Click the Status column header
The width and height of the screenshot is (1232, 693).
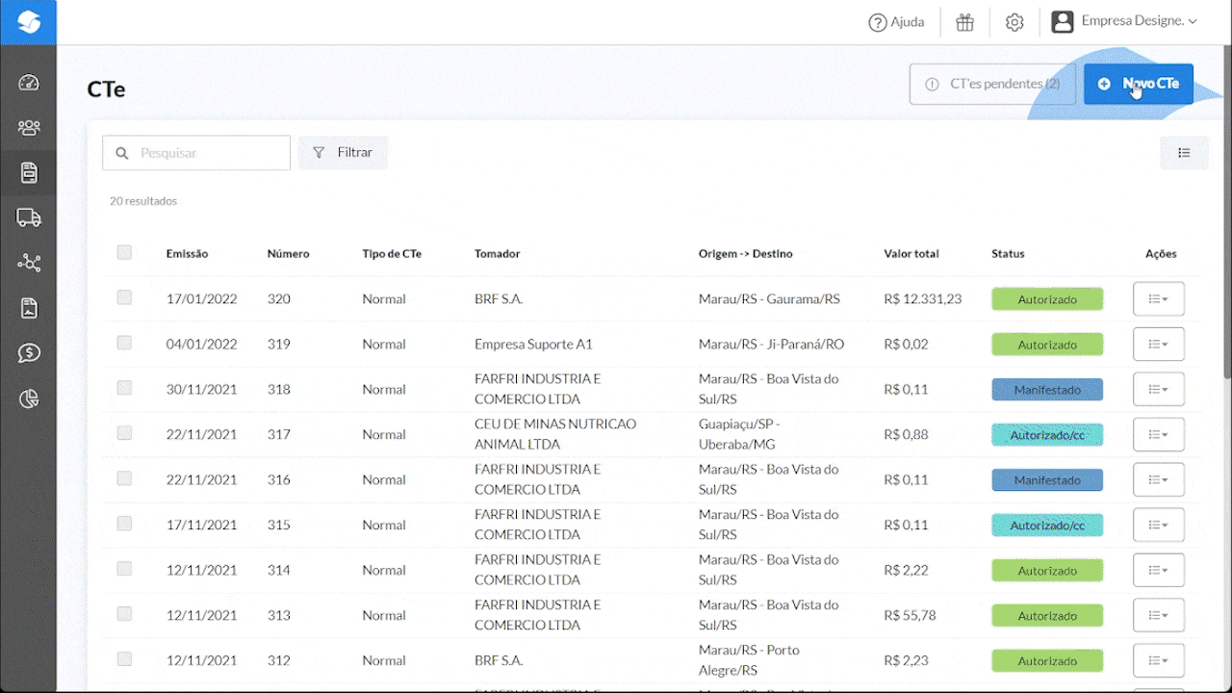coord(1008,254)
